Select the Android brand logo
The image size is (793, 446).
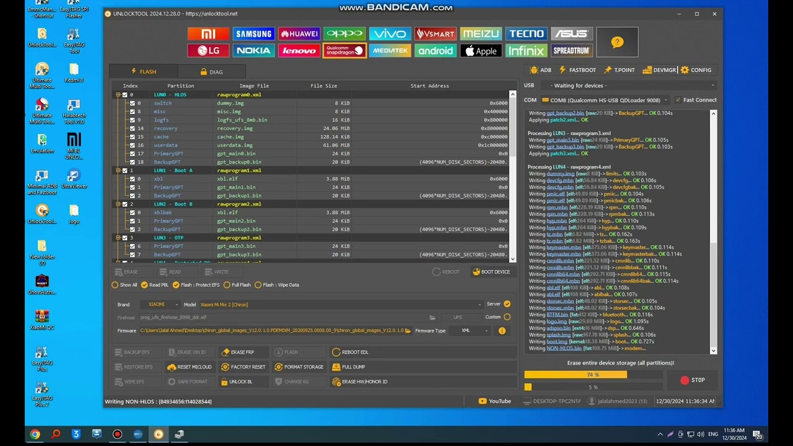(436, 51)
